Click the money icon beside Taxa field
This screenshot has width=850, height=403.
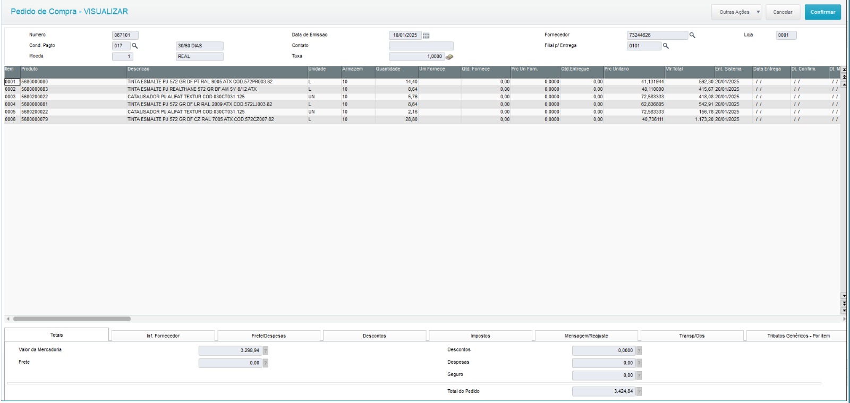(449, 57)
